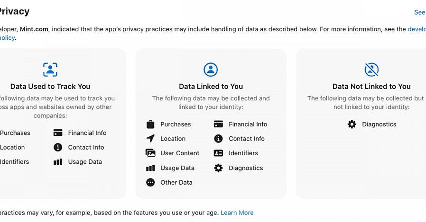Click the Location arrow icon under Data Linked
This screenshot has width=426, height=222.
[150, 139]
